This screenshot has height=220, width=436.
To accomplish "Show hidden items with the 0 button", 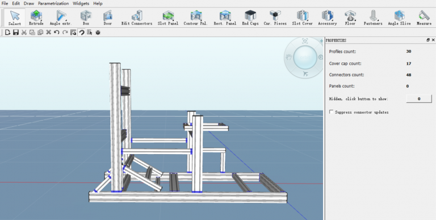I will [419, 98].
